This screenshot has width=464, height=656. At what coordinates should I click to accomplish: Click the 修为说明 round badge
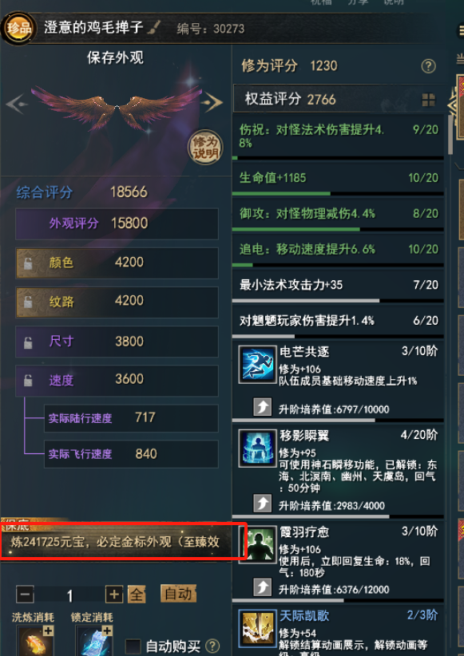[205, 148]
